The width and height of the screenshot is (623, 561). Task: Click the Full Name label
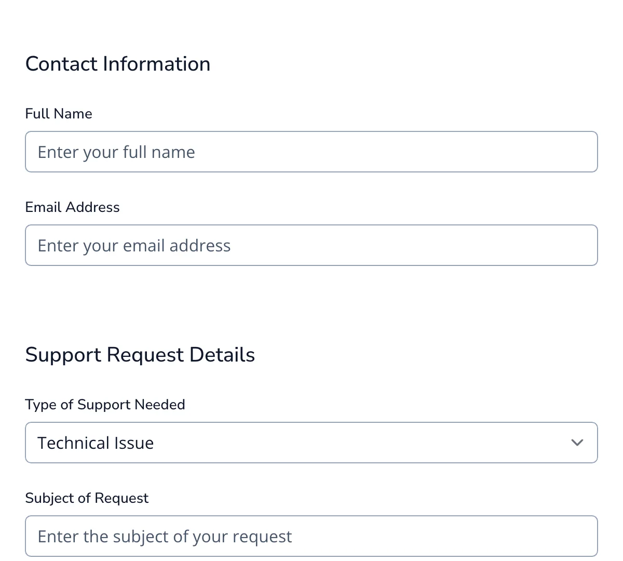click(x=59, y=113)
